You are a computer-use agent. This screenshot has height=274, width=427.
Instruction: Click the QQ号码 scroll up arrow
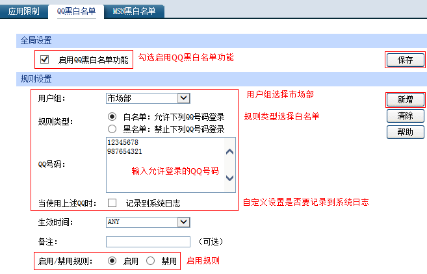tap(230, 152)
